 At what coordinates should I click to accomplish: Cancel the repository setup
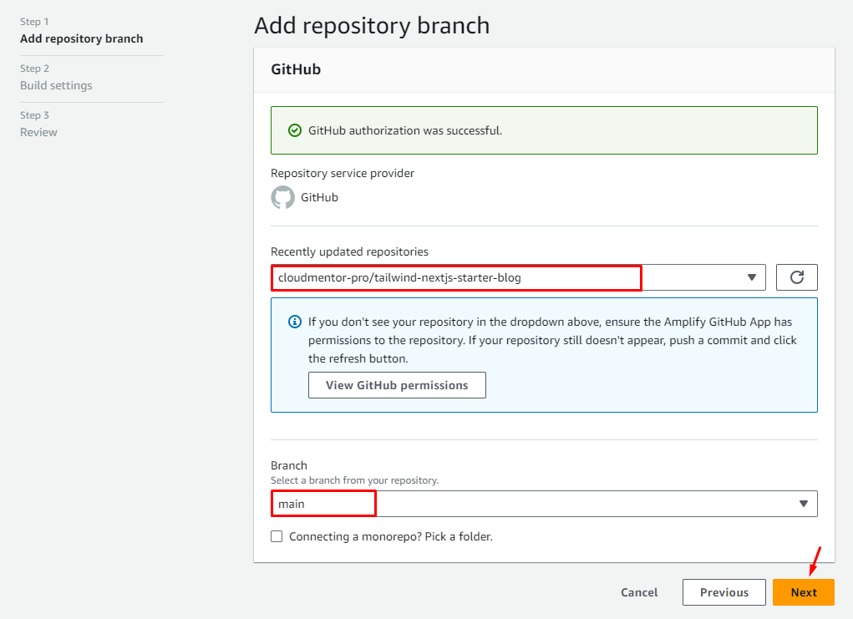(639, 592)
